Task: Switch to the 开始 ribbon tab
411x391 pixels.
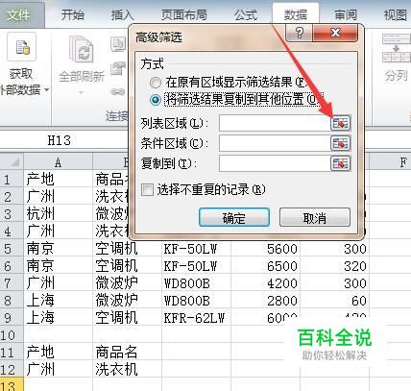Action: click(x=73, y=15)
